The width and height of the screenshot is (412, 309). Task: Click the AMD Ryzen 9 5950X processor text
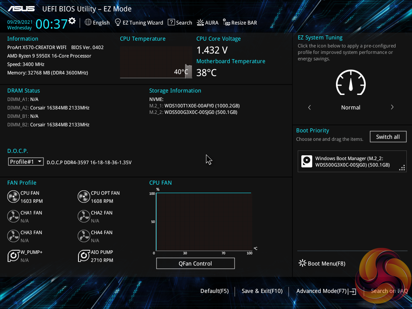[x=49, y=56]
